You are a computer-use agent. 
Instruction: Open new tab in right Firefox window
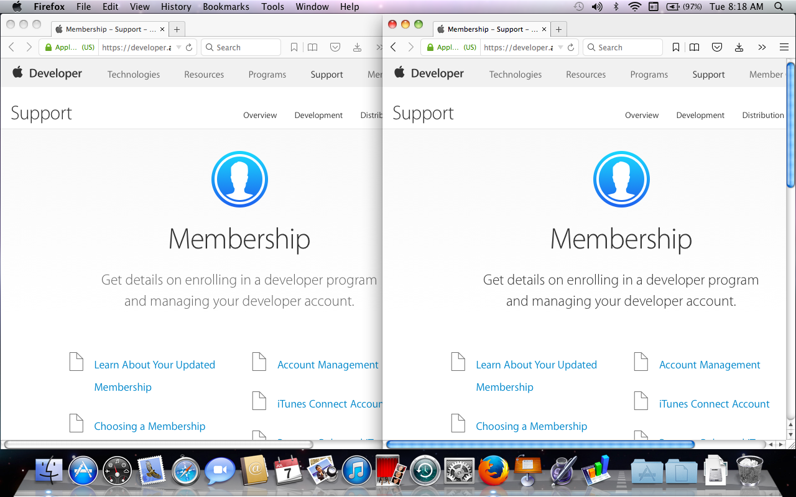(x=558, y=29)
